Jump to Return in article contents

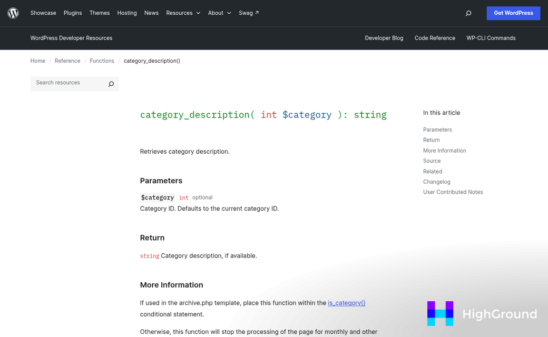click(x=431, y=140)
